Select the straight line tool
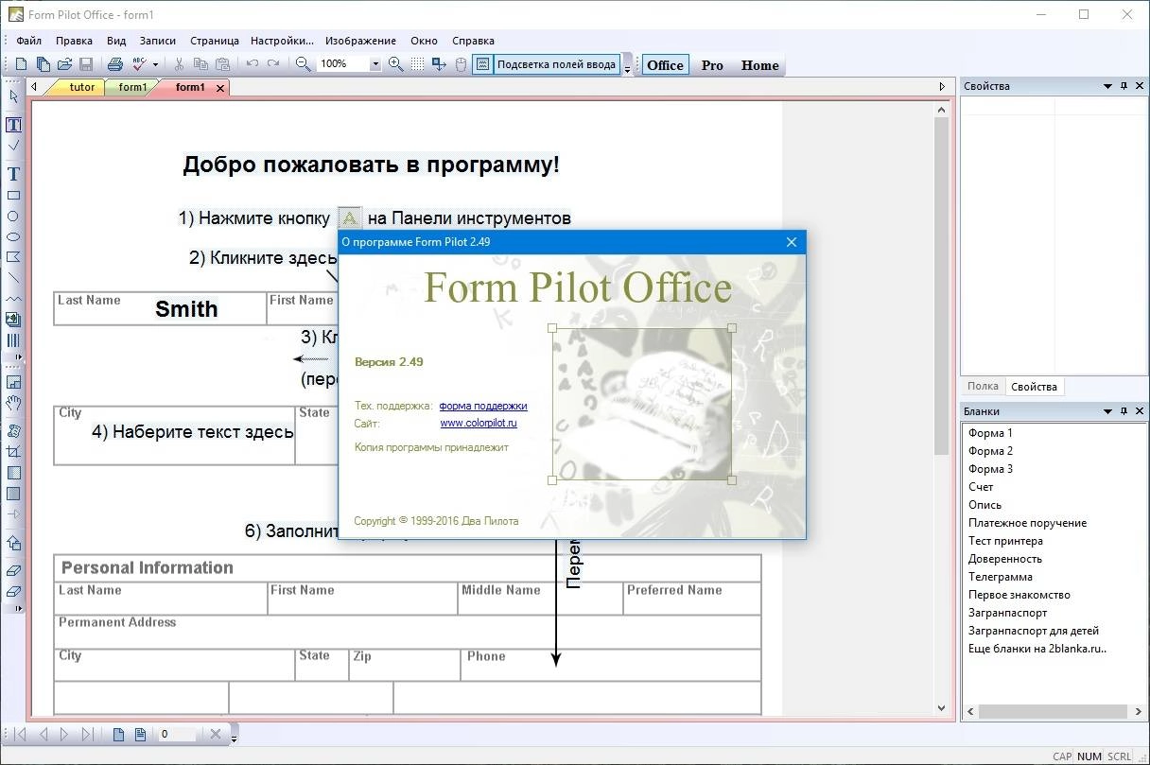The width and height of the screenshot is (1150, 765). pos(13,277)
